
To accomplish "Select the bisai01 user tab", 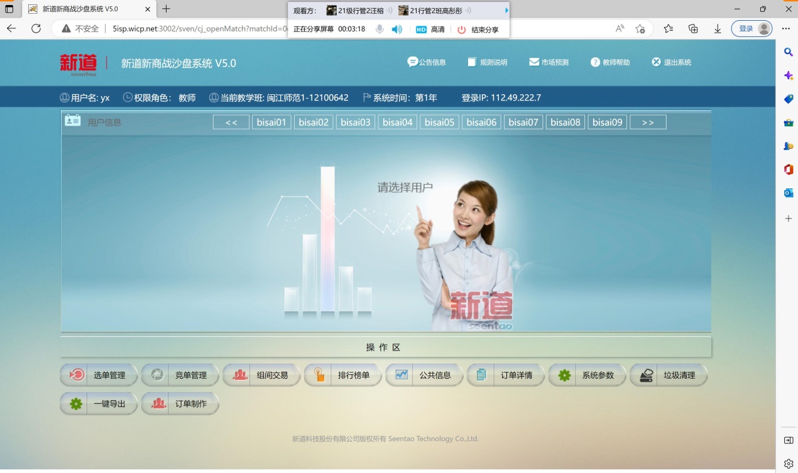I will [271, 122].
